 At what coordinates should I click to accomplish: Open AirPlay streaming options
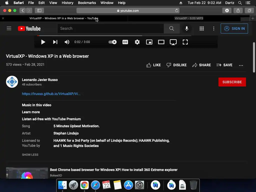[x=173, y=42]
